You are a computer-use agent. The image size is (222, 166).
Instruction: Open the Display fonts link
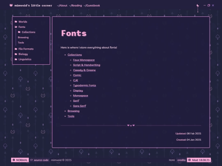78,91
